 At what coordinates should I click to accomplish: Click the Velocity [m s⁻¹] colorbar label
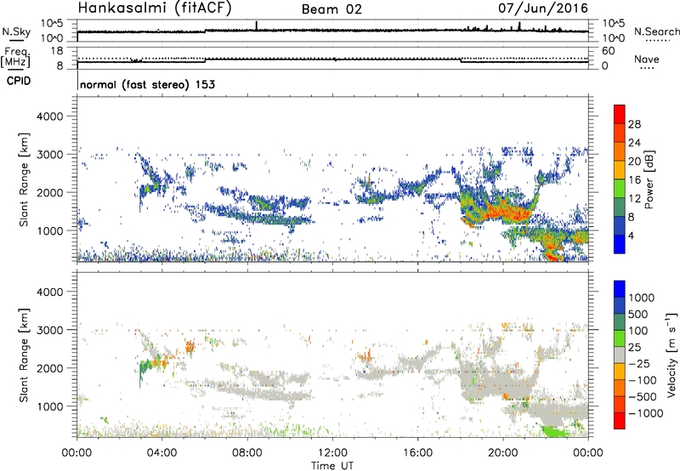pos(671,355)
